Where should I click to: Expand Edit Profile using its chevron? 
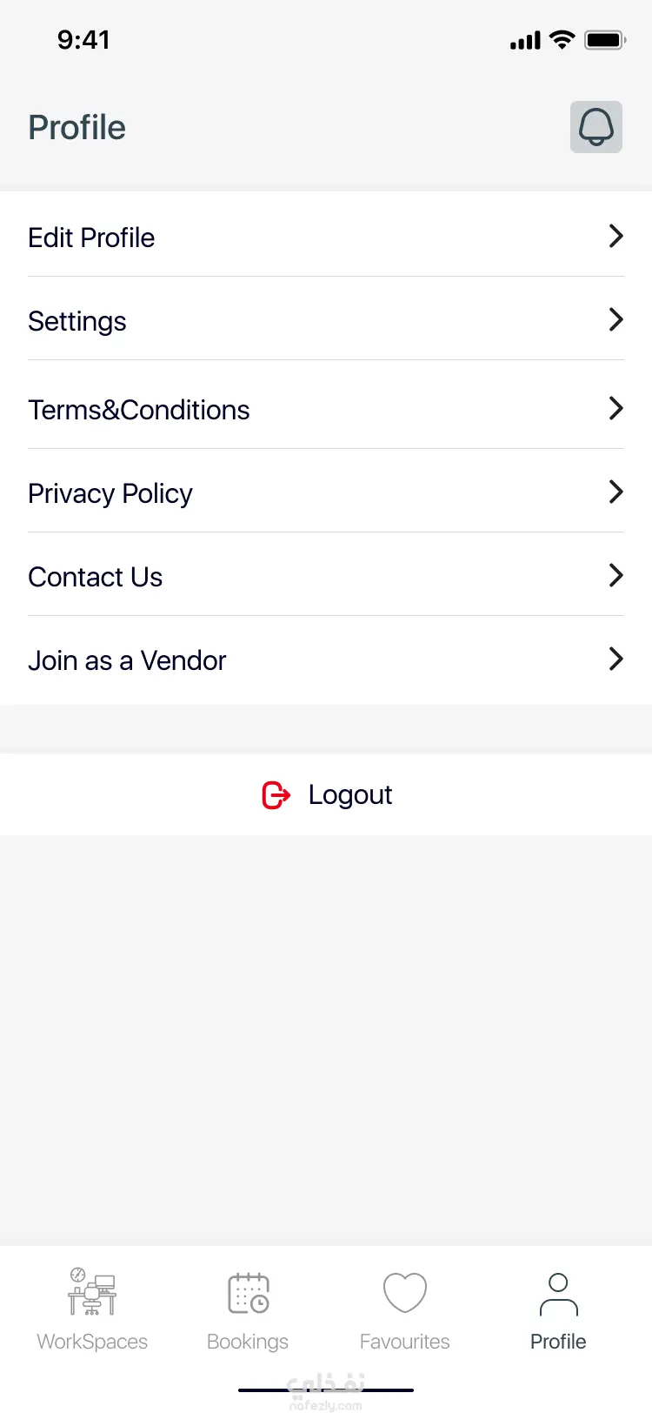[615, 236]
